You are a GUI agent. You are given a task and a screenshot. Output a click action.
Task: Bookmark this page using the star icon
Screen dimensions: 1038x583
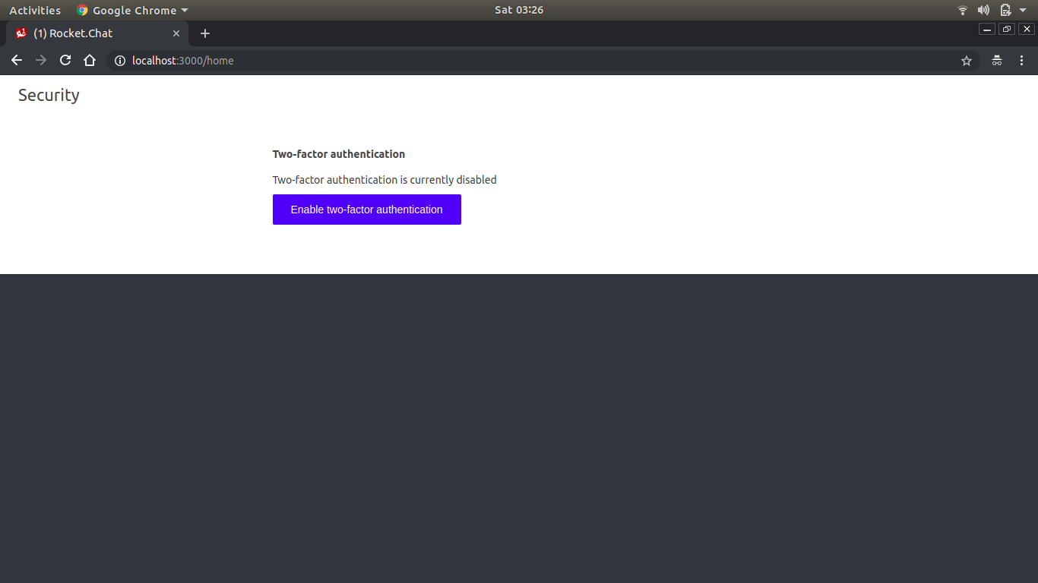click(966, 61)
